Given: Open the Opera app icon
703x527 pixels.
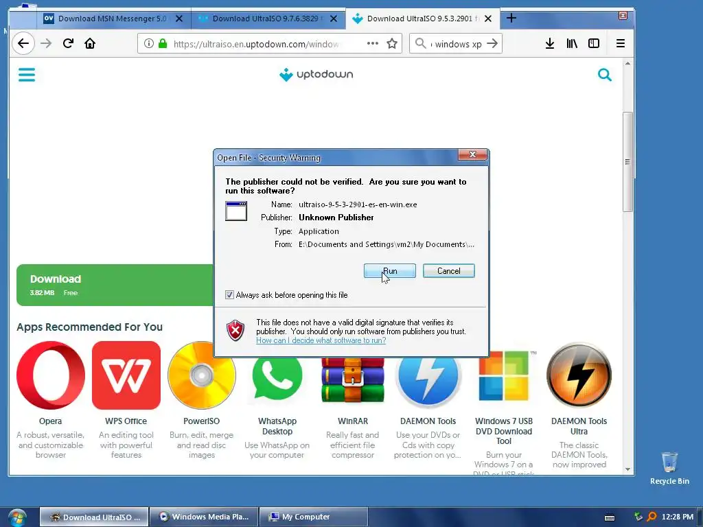Looking at the screenshot, I should click(51, 375).
